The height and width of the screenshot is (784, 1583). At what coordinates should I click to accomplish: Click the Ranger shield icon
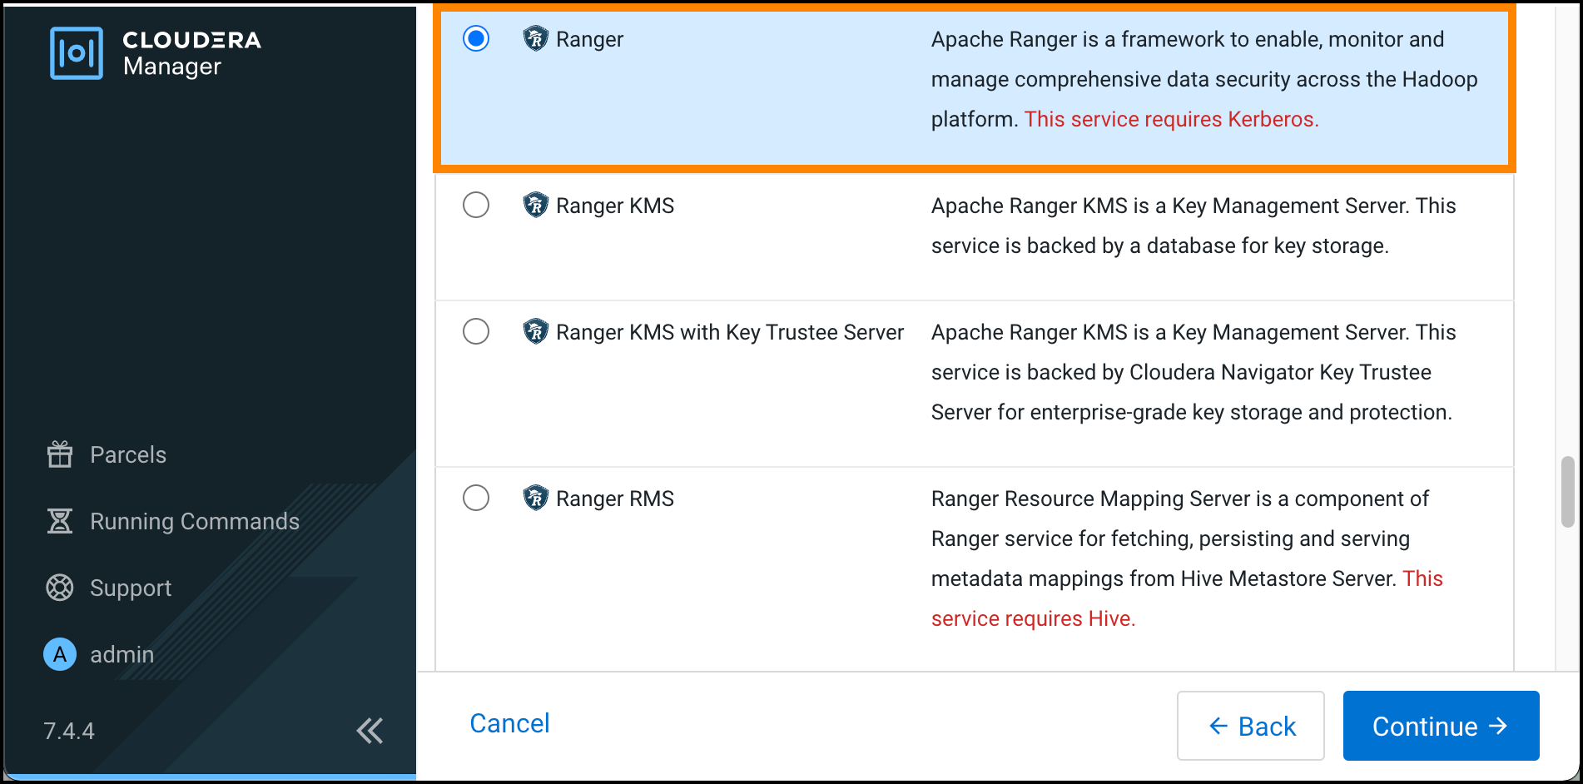click(x=535, y=38)
